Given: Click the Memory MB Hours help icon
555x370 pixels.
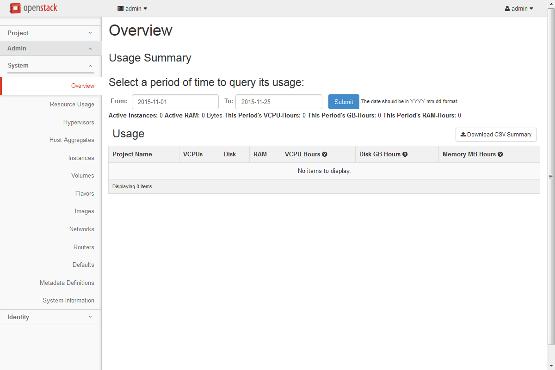Looking at the screenshot, I should tap(500, 154).
